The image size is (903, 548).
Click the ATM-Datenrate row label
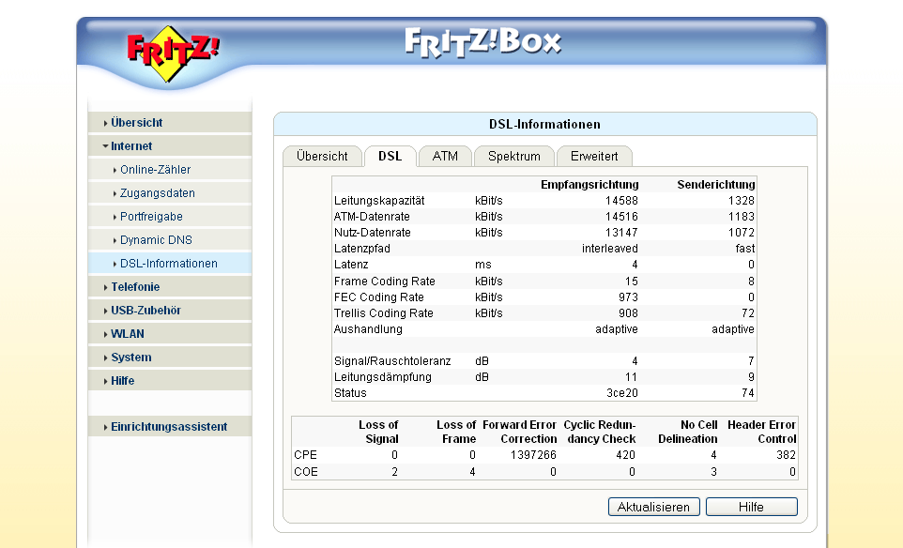[x=372, y=217]
